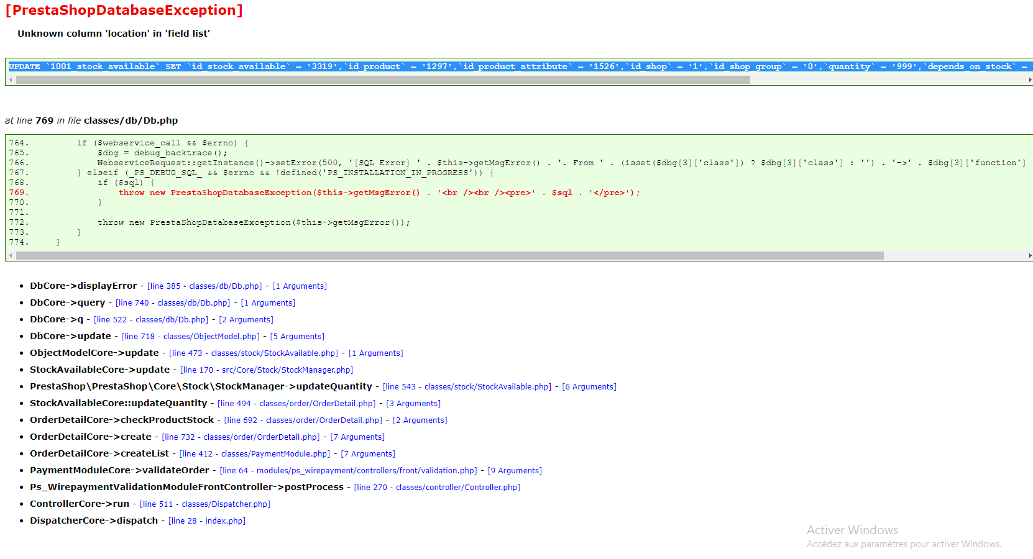Image resolution: width=1033 pixels, height=559 pixels.
Task: Click the DbCore->displayError method name
Action: click(83, 286)
